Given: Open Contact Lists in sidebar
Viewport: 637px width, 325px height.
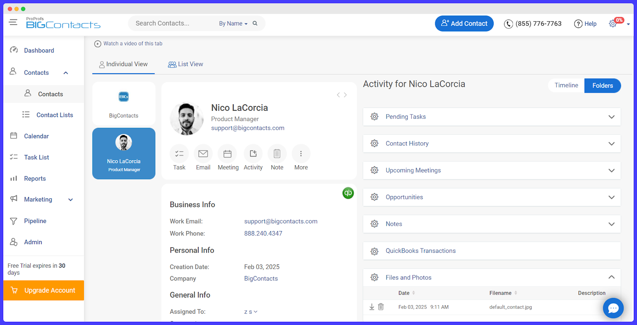Looking at the screenshot, I should (x=55, y=115).
